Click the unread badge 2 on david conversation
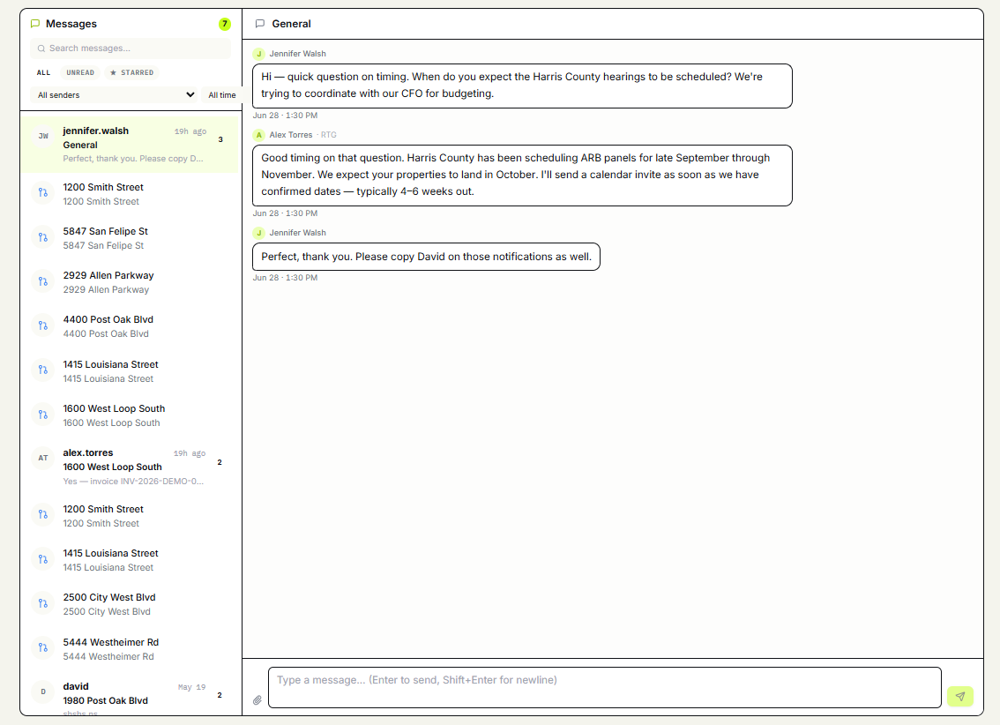The height and width of the screenshot is (725, 1000). (x=220, y=695)
